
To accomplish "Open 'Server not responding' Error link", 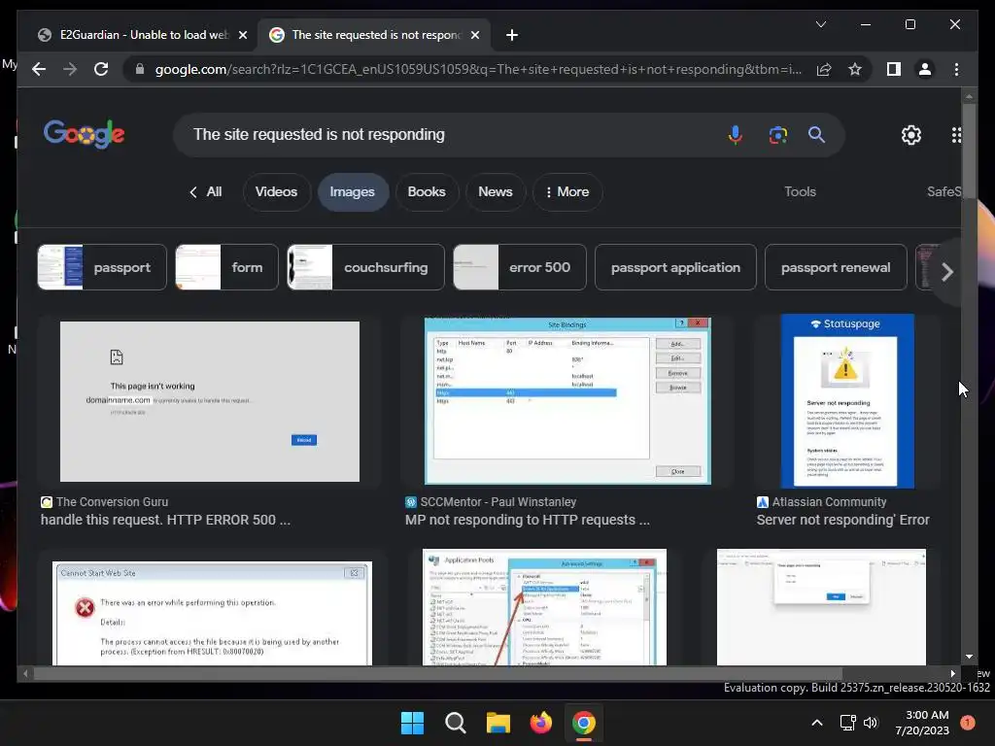I will click(x=842, y=520).
